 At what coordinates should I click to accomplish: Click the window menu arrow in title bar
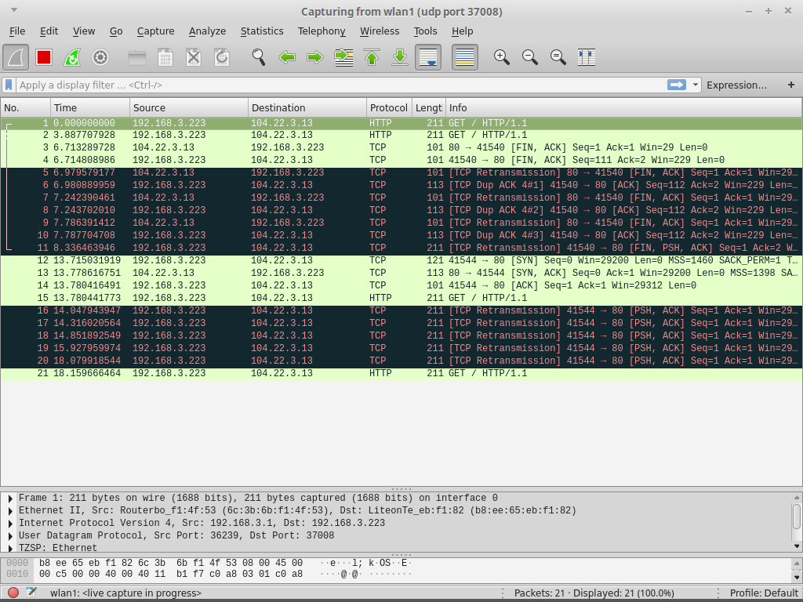[x=14, y=10]
